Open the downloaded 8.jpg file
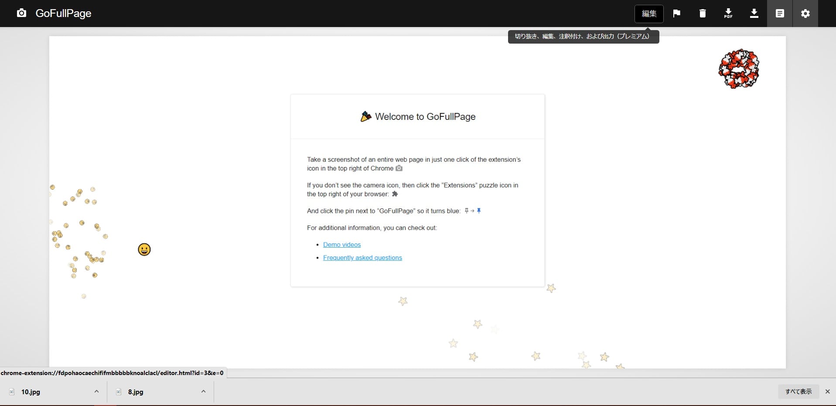Screen dimensions: 836x406 click(136, 392)
